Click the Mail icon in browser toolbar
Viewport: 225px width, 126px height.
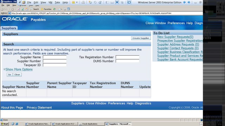coord(60,9)
